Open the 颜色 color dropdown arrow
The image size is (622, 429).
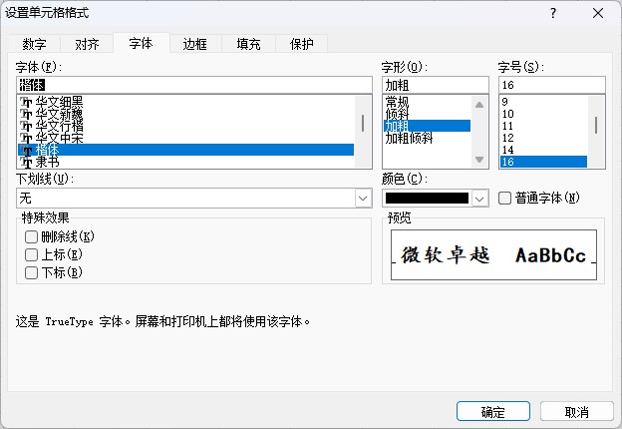(479, 199)
